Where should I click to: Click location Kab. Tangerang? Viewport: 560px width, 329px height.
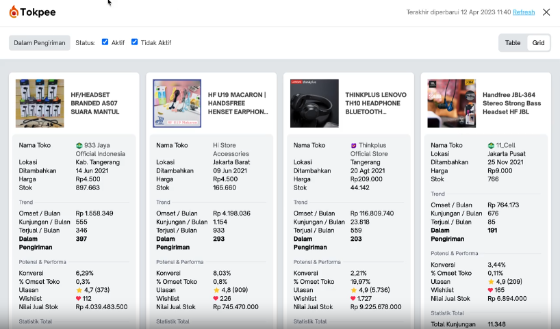coord(97,162)
